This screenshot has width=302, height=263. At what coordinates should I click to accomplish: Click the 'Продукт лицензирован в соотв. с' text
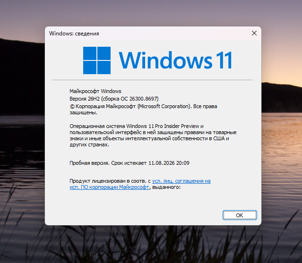pyautogui.click(x=110, y=181)
